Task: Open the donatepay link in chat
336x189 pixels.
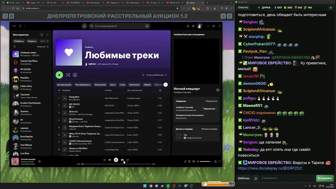Action: (x=270, y=168)
